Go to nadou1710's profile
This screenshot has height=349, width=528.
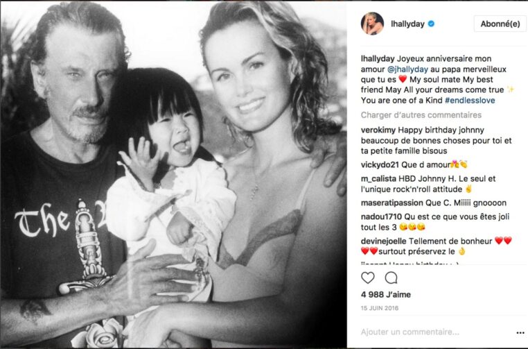pos(381,216)
